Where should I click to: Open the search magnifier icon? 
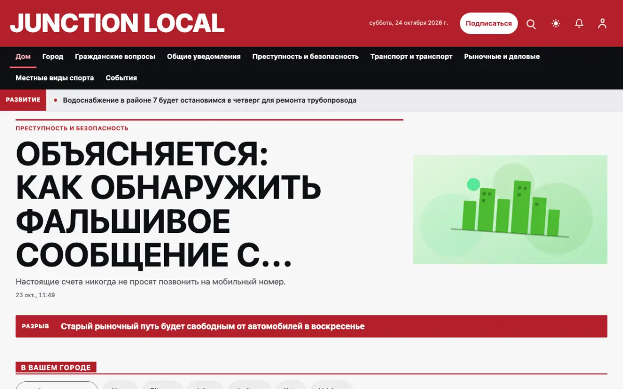pos(531,23)
